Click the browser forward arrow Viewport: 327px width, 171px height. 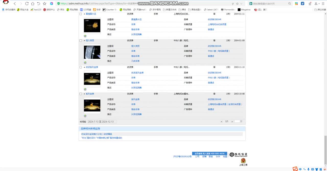click(x=21, y=4)
